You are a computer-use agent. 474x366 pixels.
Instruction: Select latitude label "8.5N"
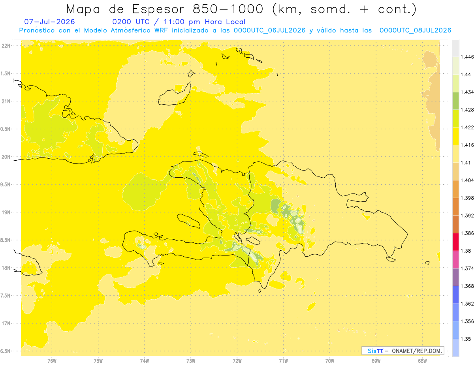pyautogui.click(x=6, y=240)
